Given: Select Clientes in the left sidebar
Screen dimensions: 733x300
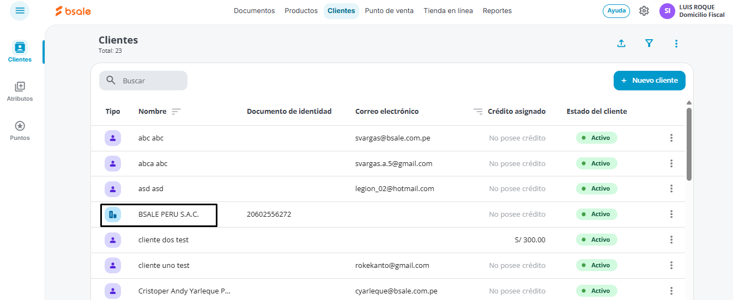Looking at the screenshot, I should coord(20,52).
